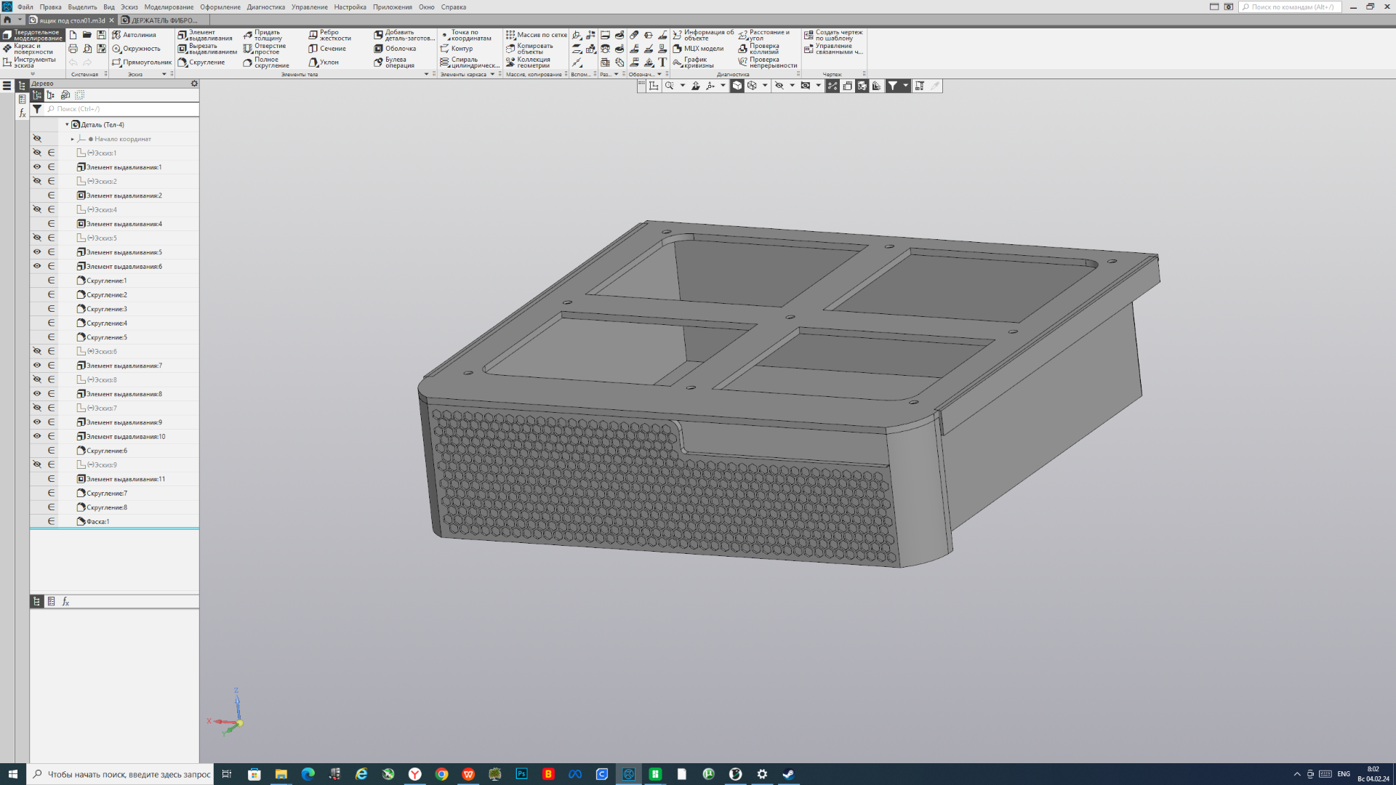Click Придать толщину command

[x=262, y=35]
